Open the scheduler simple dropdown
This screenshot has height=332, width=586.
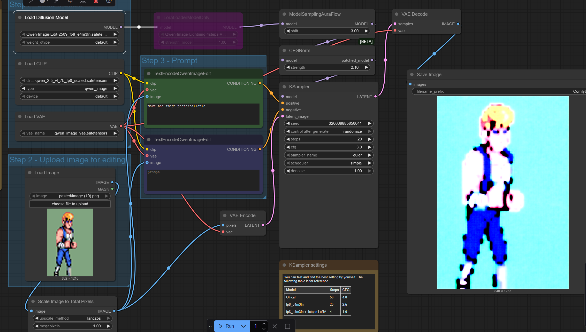click(329, 163)
